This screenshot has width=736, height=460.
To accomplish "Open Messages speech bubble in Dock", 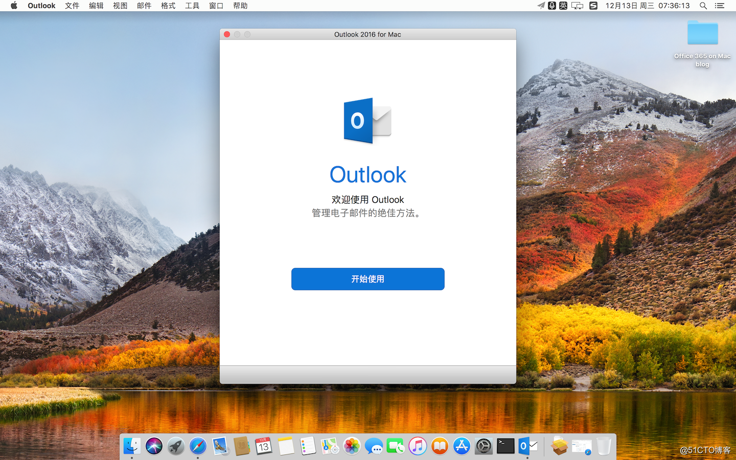I will 374,446.
